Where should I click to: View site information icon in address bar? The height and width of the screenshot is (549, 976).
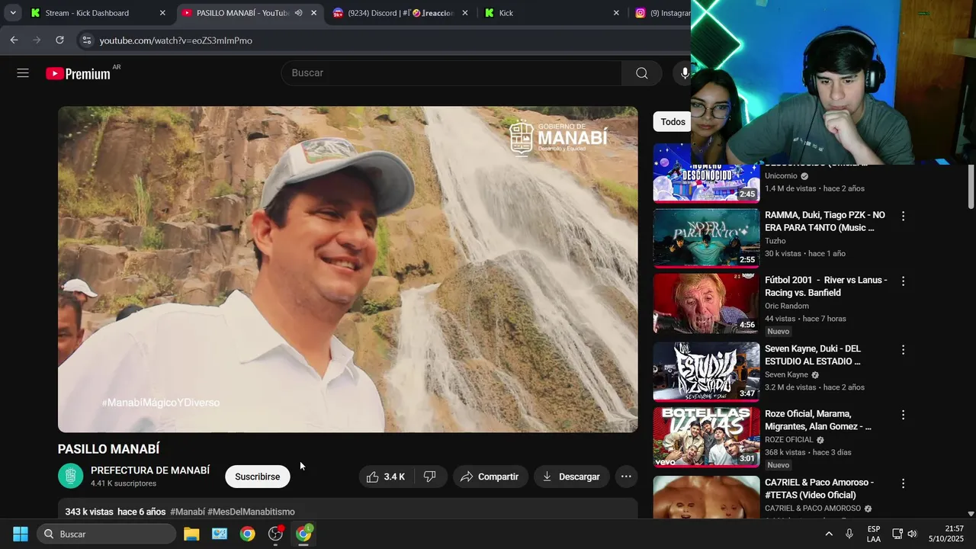[87, 40]
